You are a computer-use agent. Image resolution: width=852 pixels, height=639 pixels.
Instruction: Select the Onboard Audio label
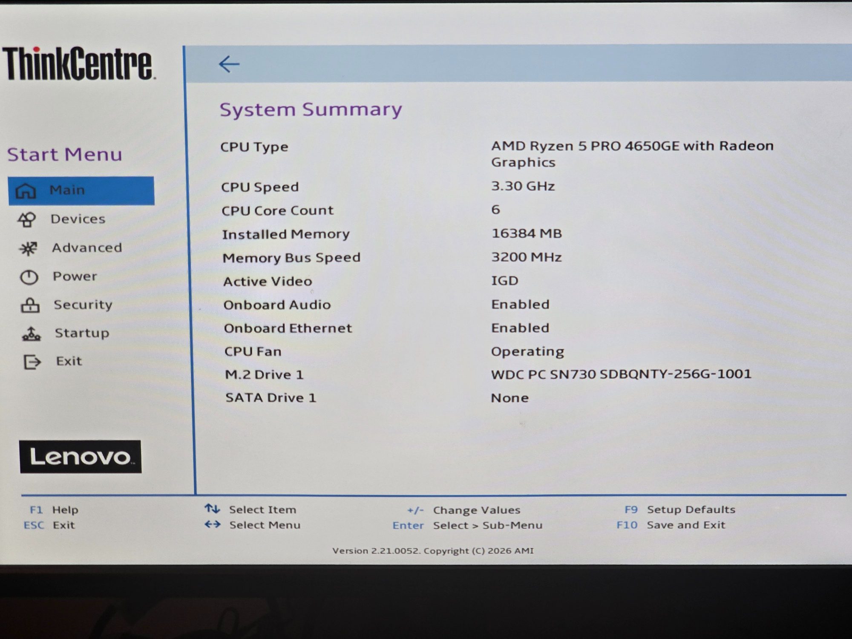pos(277,305)
